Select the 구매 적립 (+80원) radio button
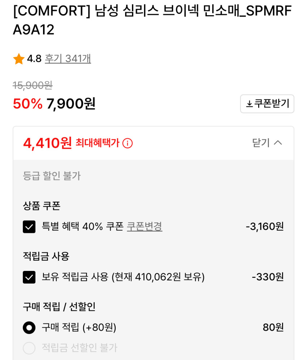307x360 pixels. pyautogui.click(x=29, y=327)
